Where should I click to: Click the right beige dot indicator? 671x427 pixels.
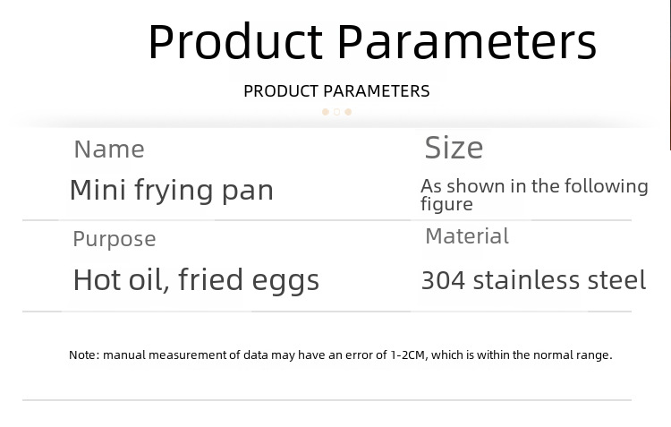[x=348, y=112]
